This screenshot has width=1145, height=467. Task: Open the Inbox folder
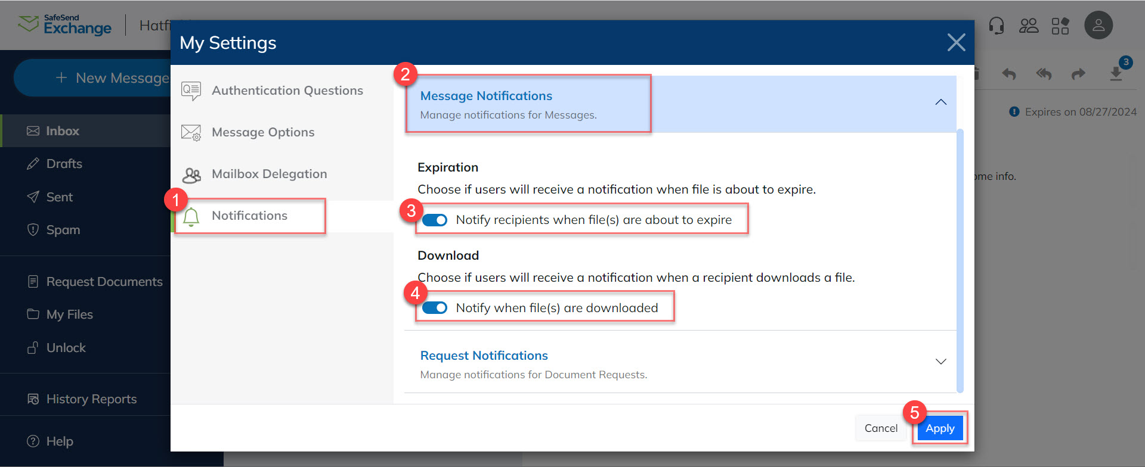[85, 131]
